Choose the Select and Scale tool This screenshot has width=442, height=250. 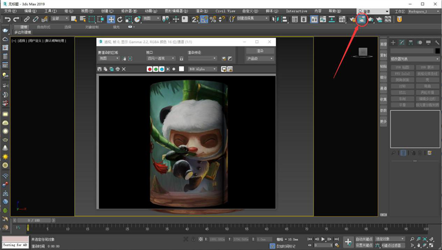point(128,19)
